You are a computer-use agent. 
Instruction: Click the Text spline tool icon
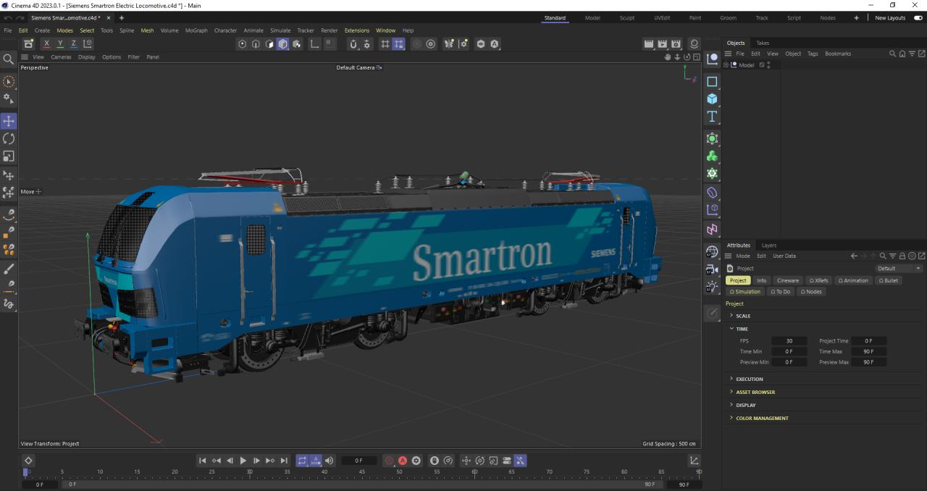712,117
